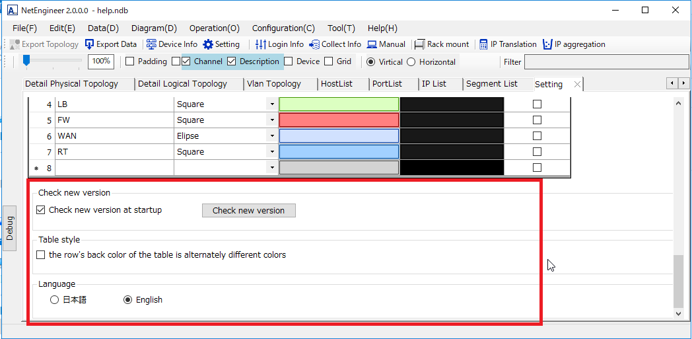Open Device Info from the toolbar
The width and height of the screenshot is (692, 339).
click(151, 44)
